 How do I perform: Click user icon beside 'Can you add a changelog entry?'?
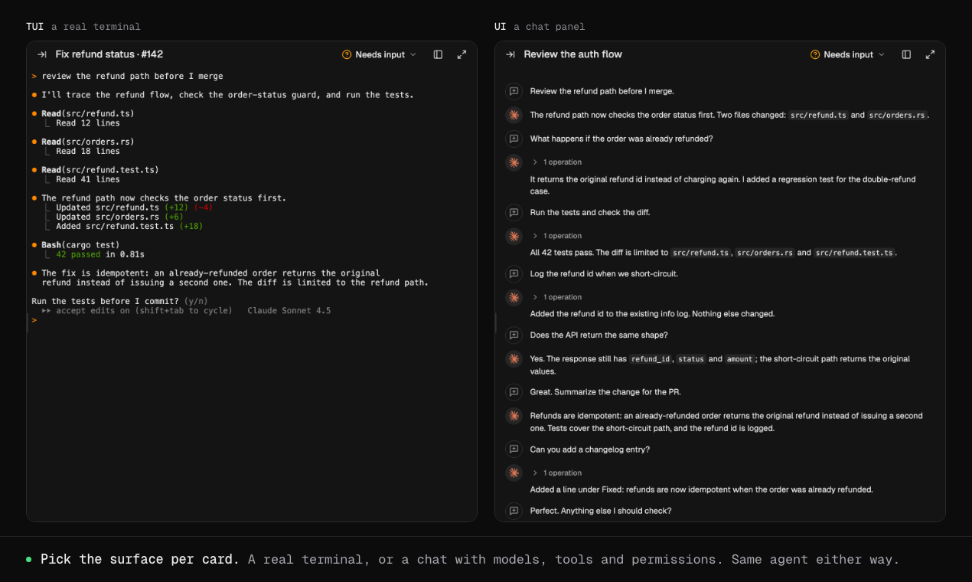(x=514, y=449)
